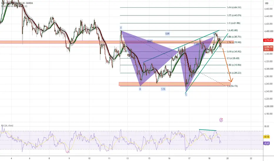Open the USD currency selector
Screen dimensions: 274x161
267,3
